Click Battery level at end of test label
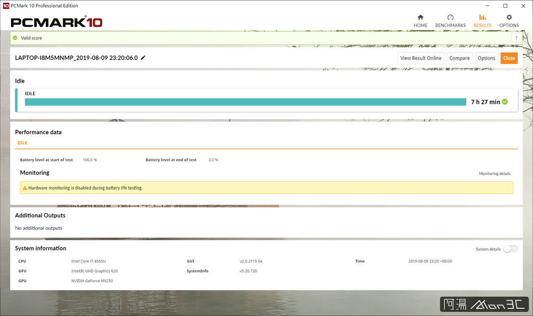This screenshot has width=533, height=316. pos(171,160)
